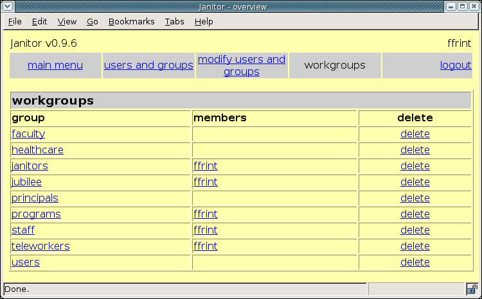Viewport: 482px width, 299px height.
Task: Click the 'Janitor v0.9.6' version text
Action: coord(44,43)
